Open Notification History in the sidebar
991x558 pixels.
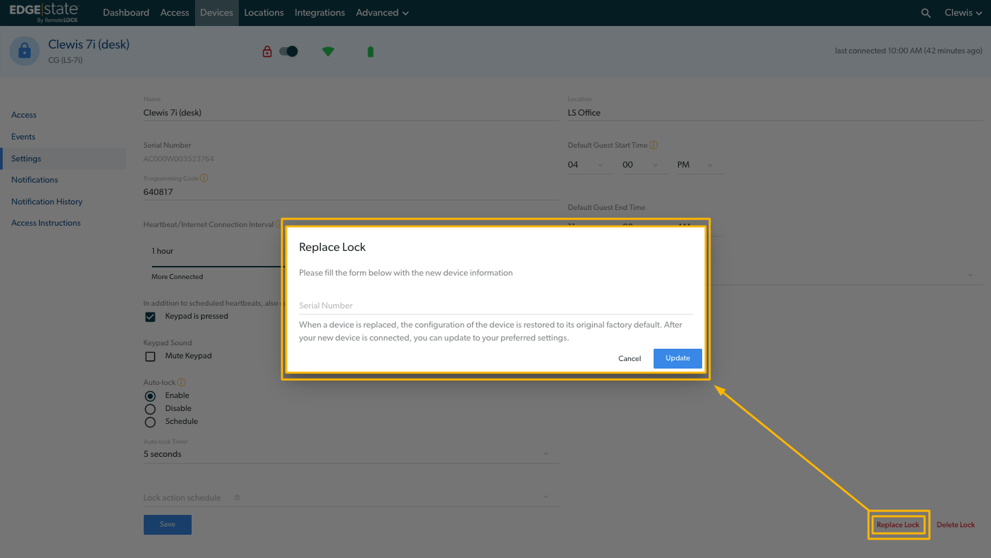[47, 202]
